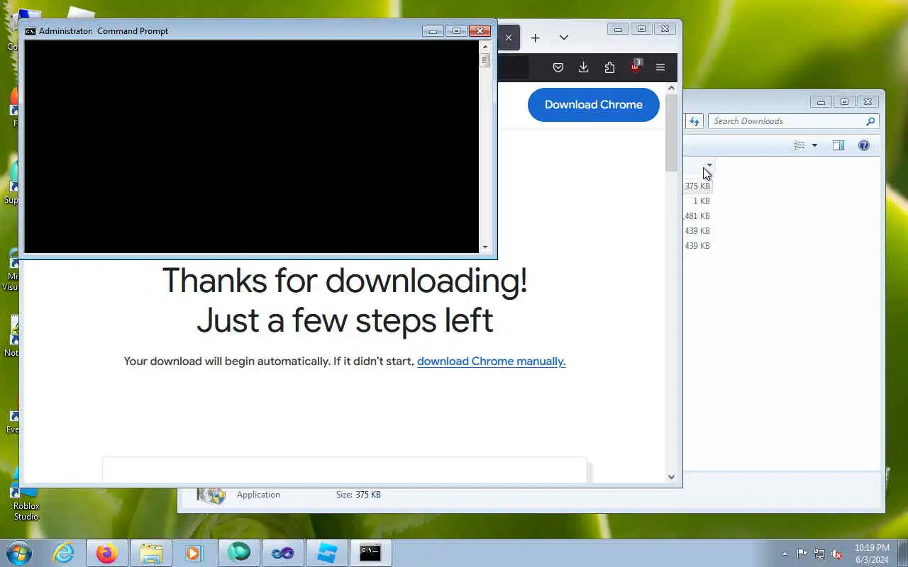Image resolution: width=908 pixels, height=567 pixels.
Task: Open the Firefox extensions puzzle-piece icon
Action: click(x=609, y=67)
